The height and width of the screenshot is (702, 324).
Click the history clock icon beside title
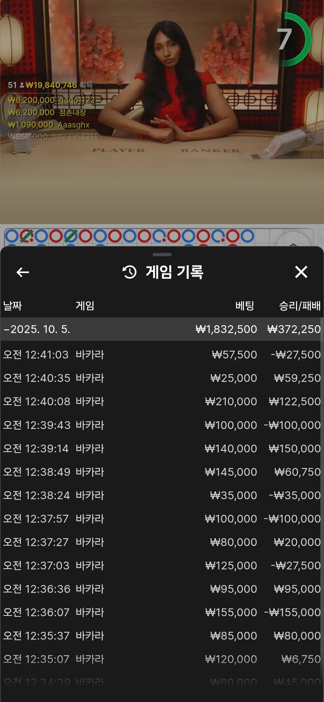click(x=129, y=272)
